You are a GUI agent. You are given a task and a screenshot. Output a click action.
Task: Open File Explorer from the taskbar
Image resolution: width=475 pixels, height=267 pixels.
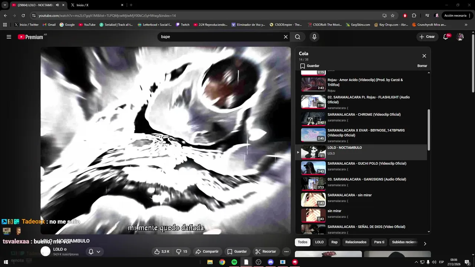point(210,262)
